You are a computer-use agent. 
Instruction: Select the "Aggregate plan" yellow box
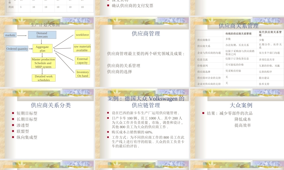(x=43, y=49)
